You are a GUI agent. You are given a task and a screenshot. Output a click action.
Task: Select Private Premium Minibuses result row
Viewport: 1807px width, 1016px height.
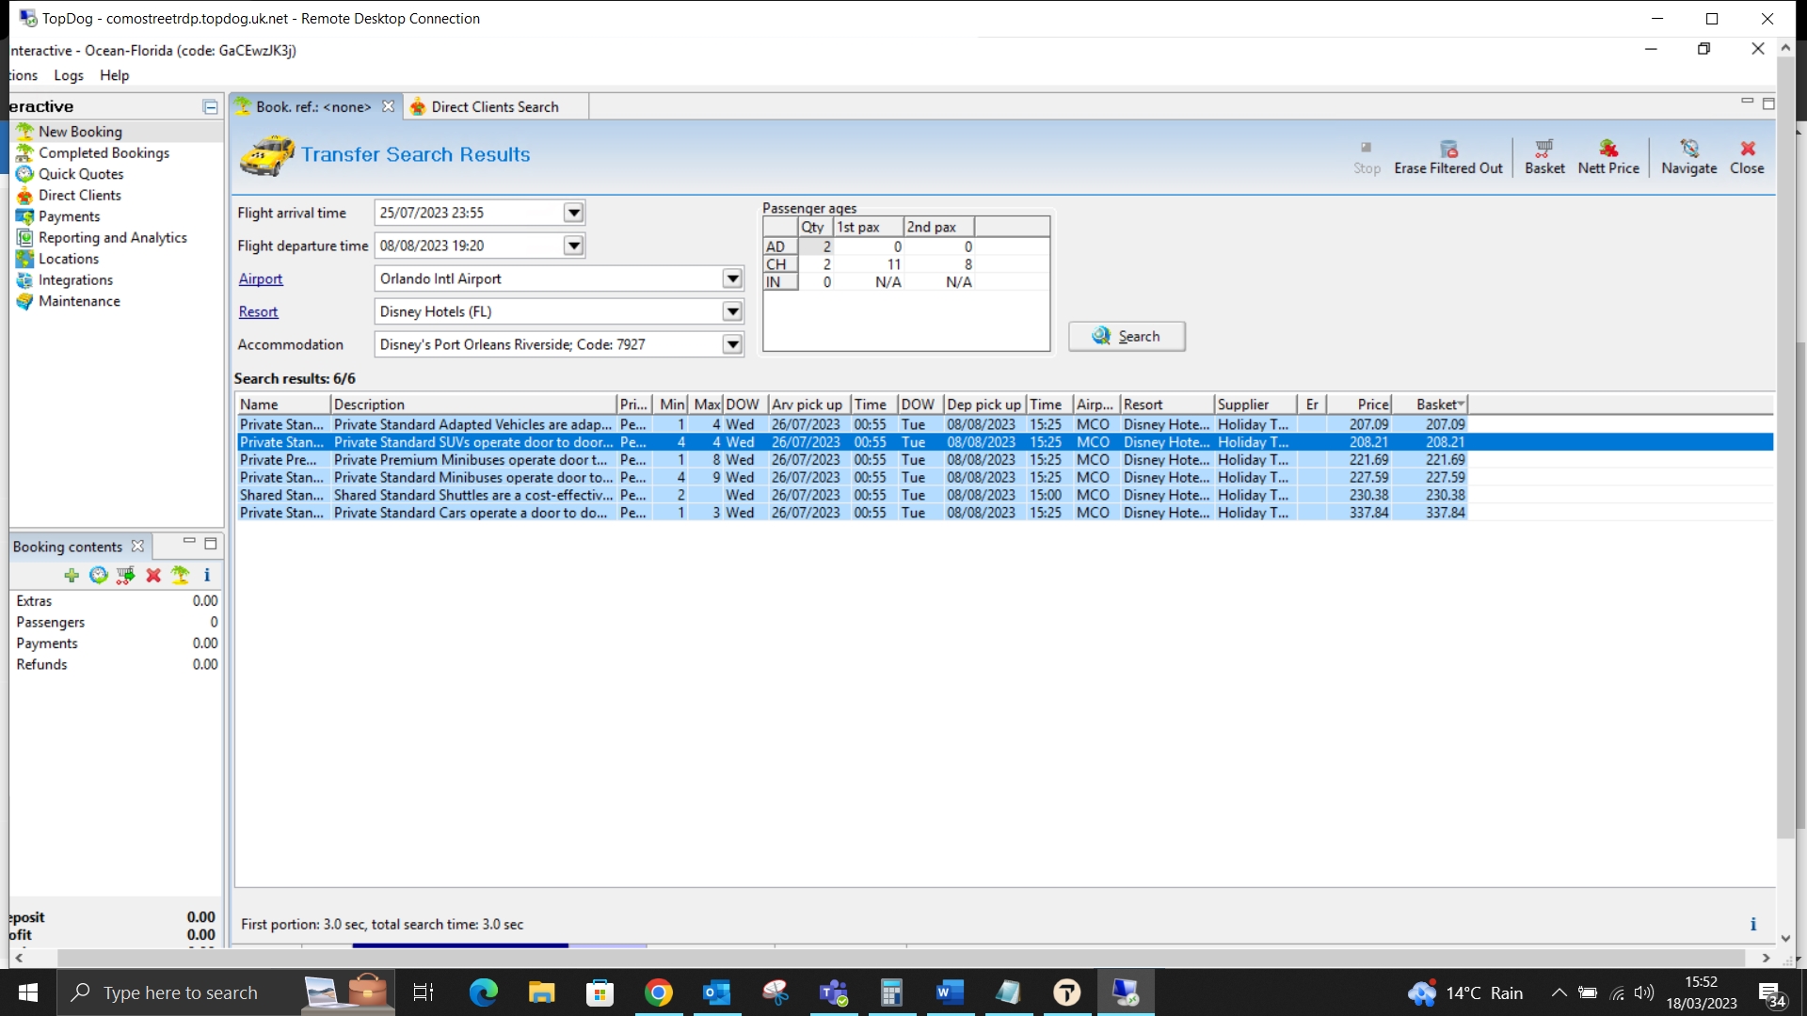471,460
